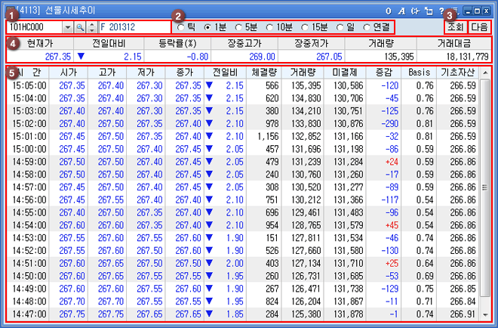Image resolution: width=498 pixels, height=328 pixels.
Task: Click the stepper arrows next to search icon
Action: coord(91,26)
